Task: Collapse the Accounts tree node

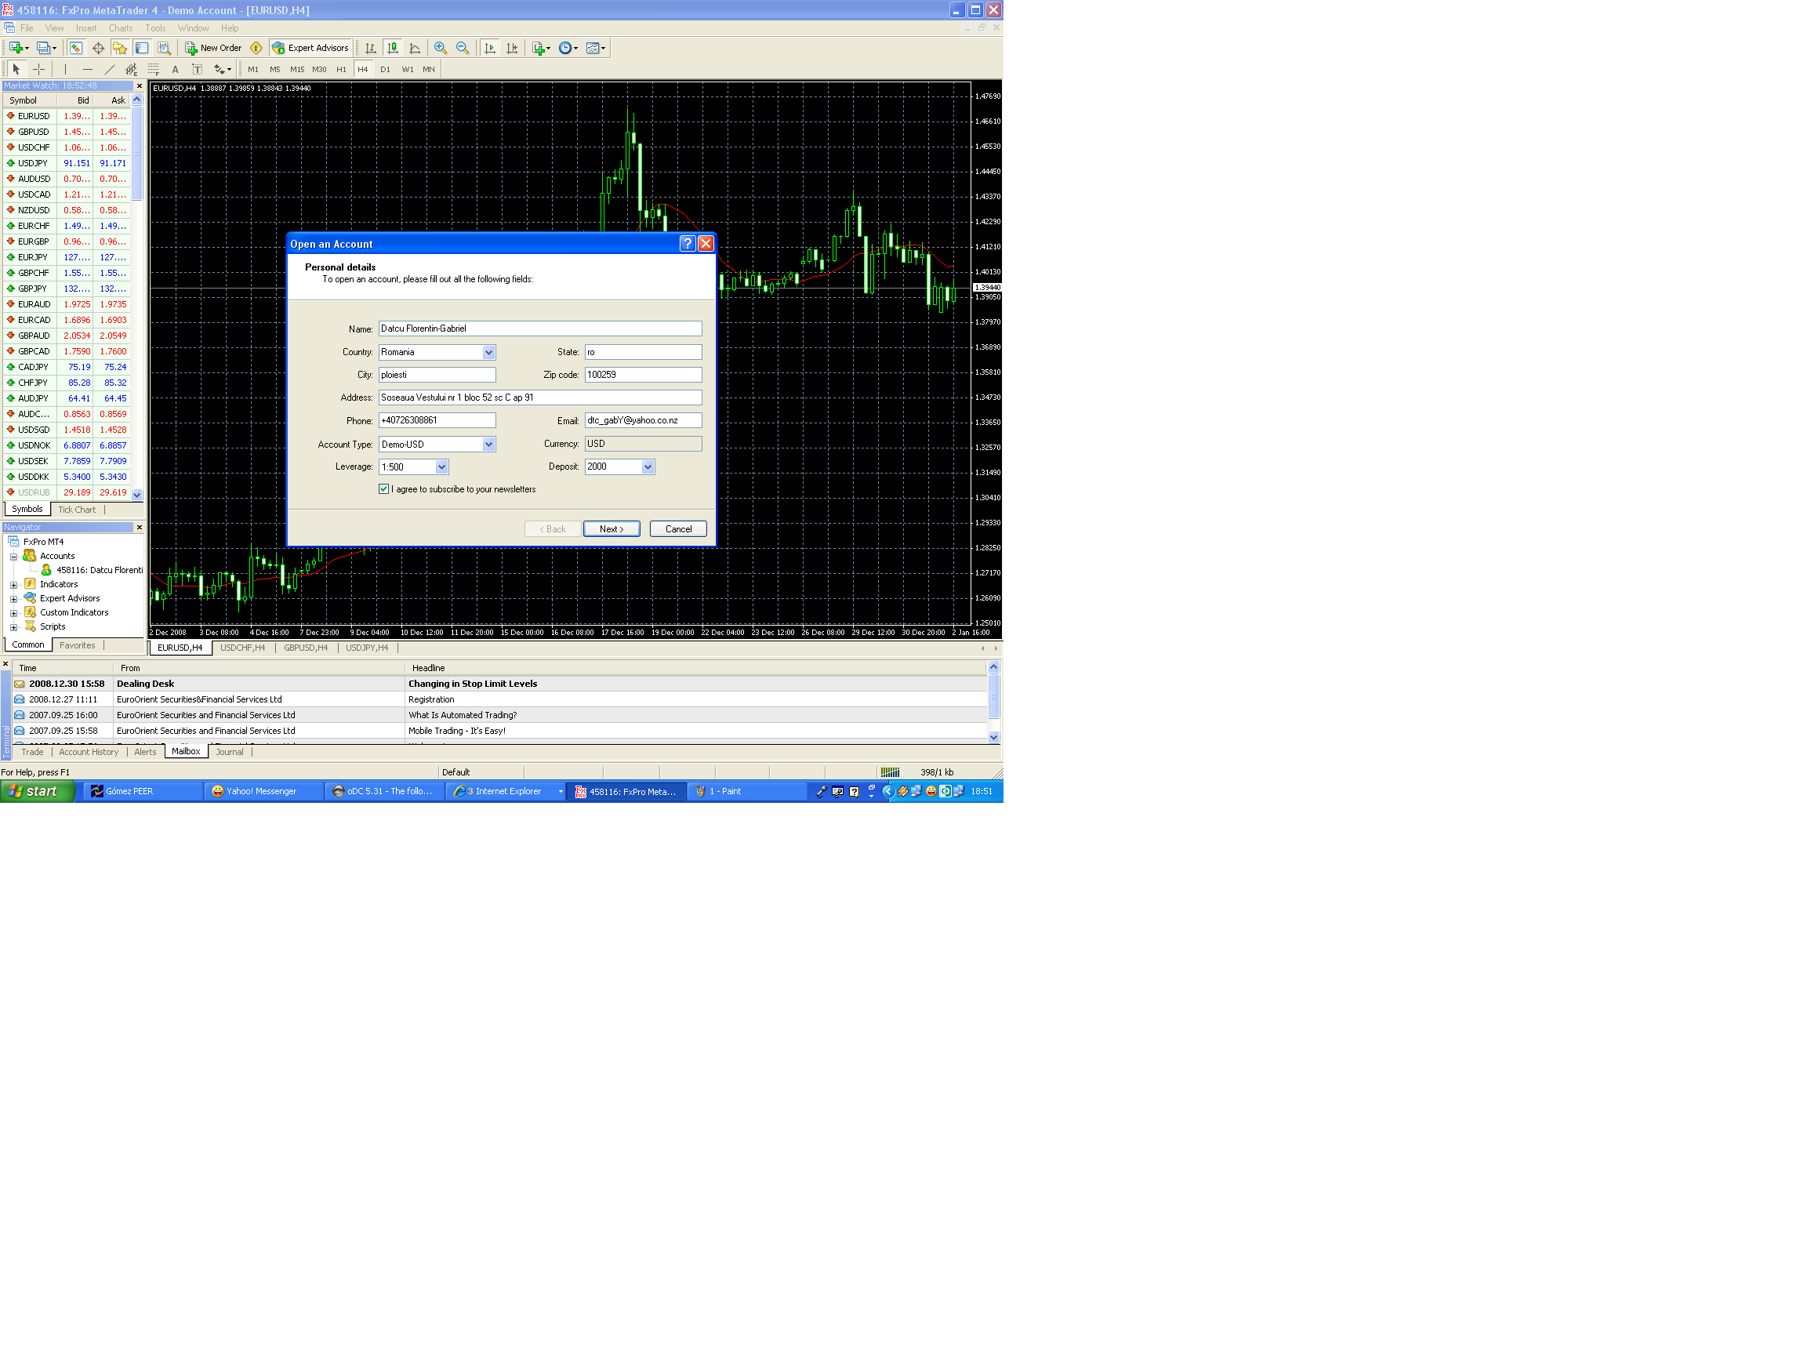Action: pos(14,557)
